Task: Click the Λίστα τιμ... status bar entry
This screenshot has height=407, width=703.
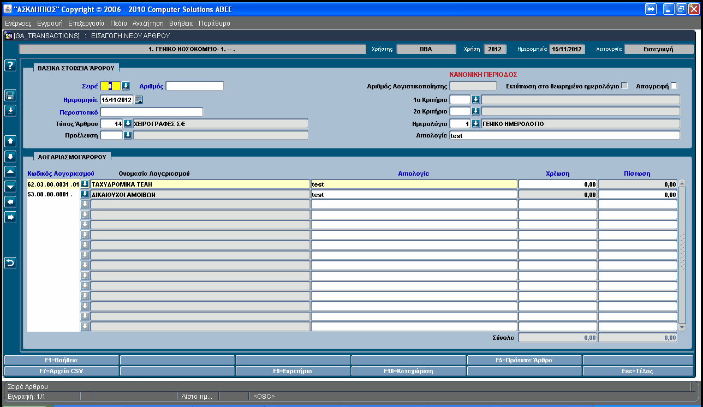Action: [197, 396]
